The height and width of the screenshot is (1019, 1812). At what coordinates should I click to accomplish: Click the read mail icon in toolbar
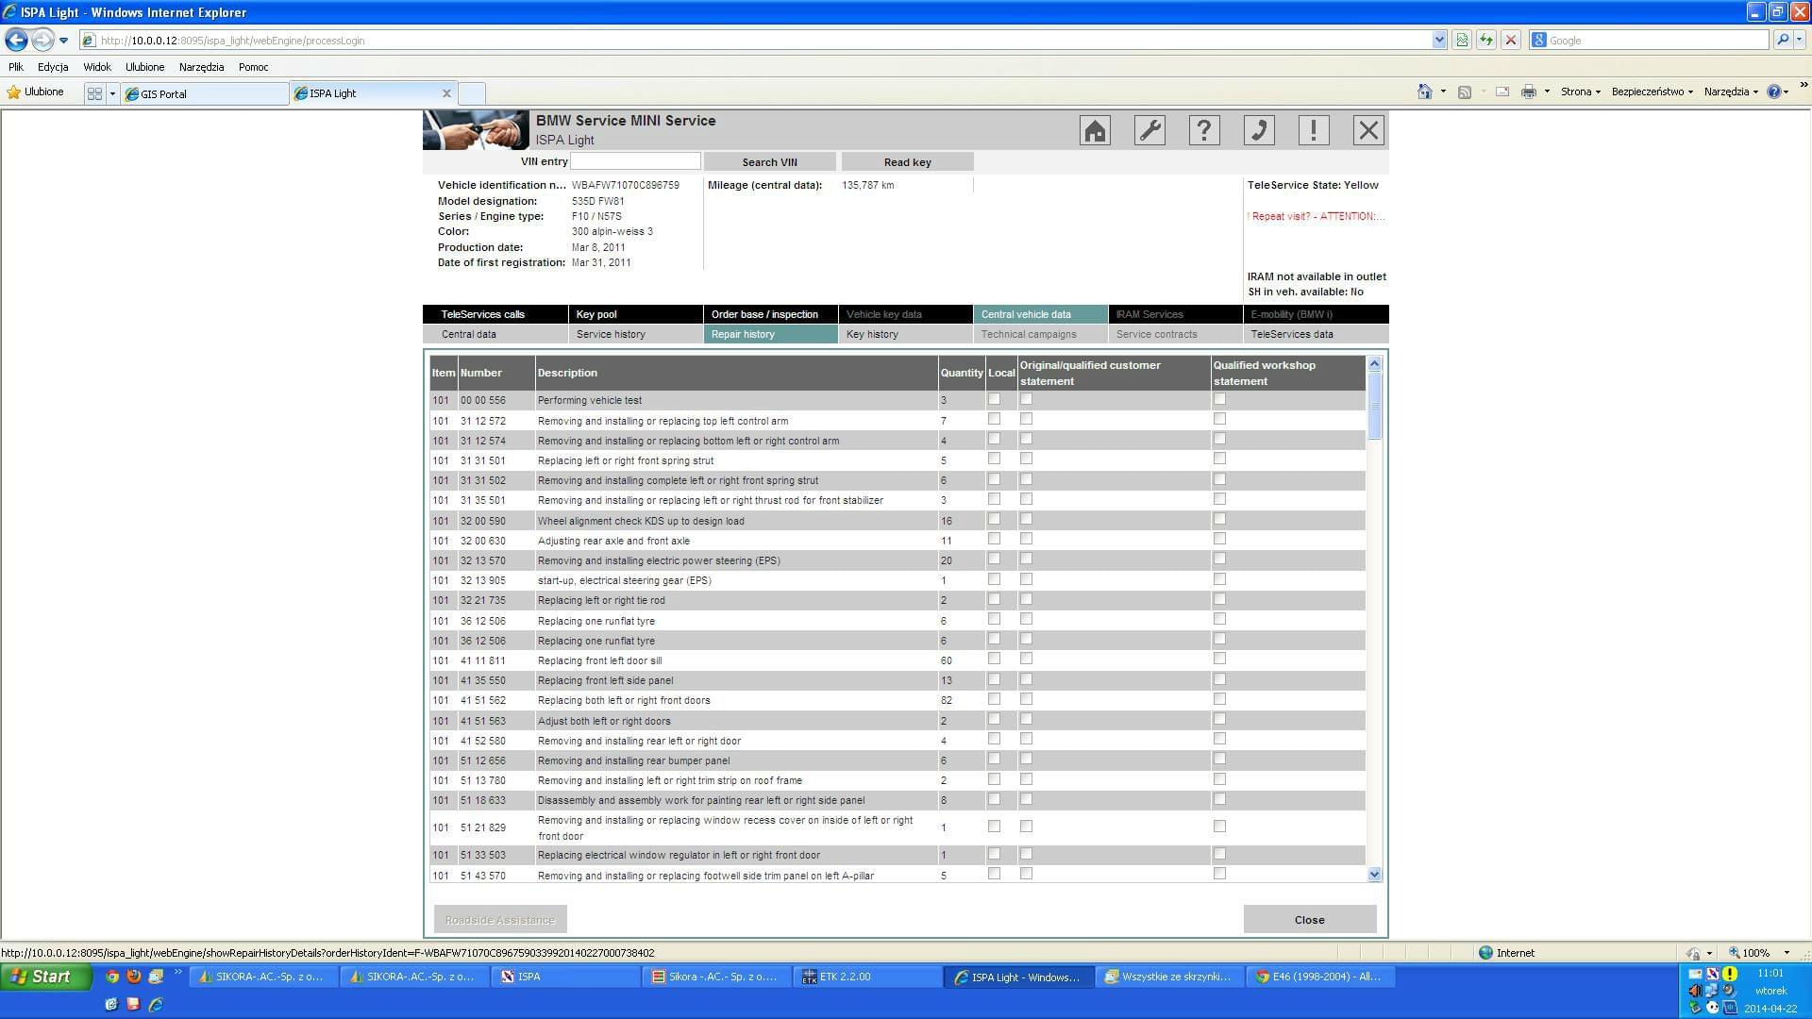[x=1502, y=92]
